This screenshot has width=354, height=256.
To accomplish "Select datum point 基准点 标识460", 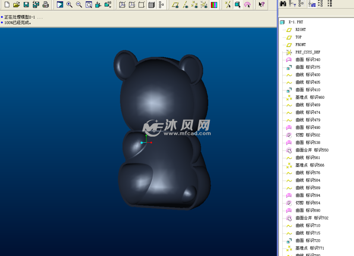I will (x=310, y=97).
